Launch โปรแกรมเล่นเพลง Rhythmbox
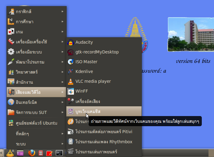Viewport: 214px width, 157px height. (104, 141)
